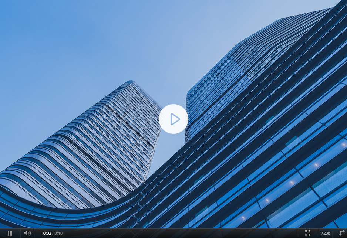Open the 720p quality selector
This screenshot has width=347, height=238.
tap(326, 233)
